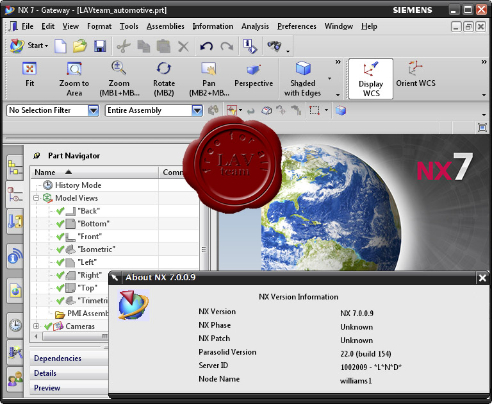The height and width of the screenshot is (404, 492).
Task: Click the Delete X icon
Action: (x=183, y=47)
